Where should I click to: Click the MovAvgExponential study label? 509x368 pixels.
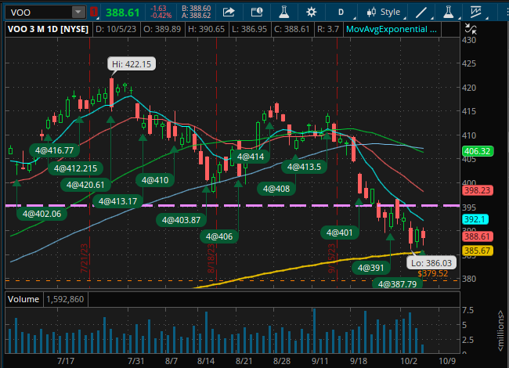[392, 29]
